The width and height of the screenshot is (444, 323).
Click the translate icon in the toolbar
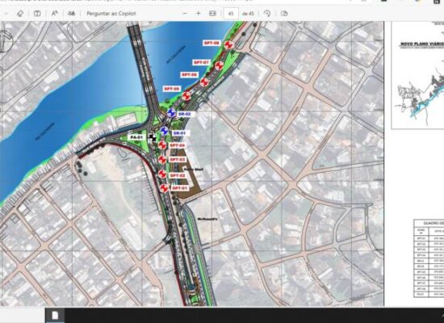(71, 13)
